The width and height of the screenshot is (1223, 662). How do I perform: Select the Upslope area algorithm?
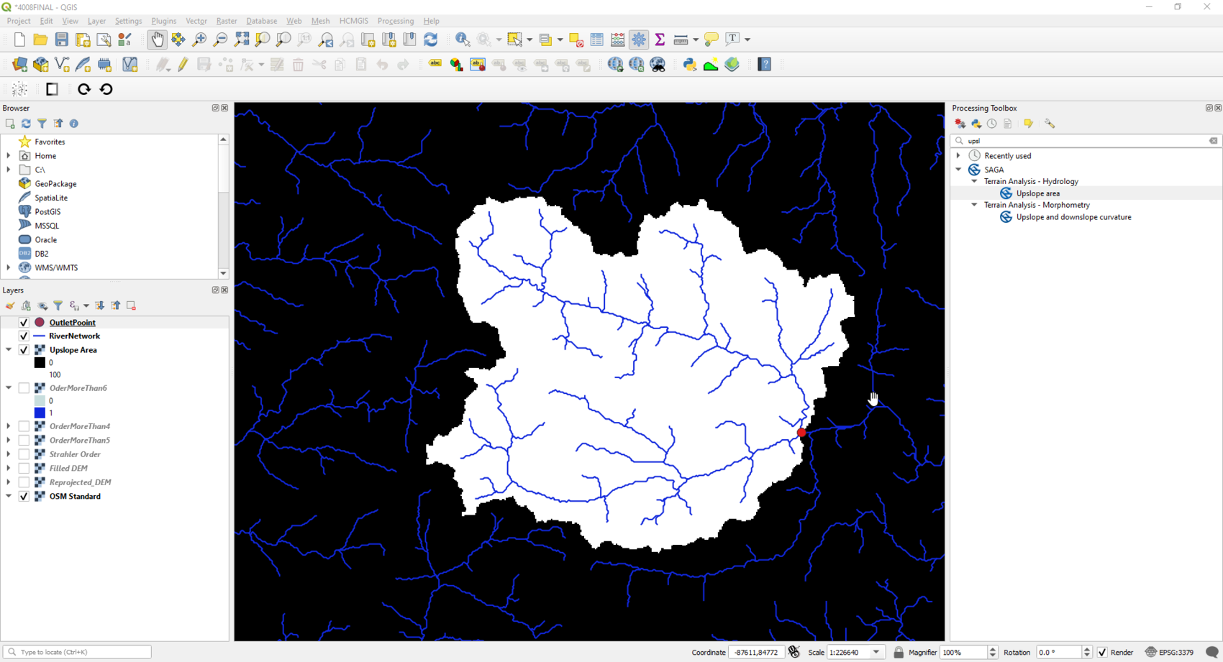tap(1037, 193)
